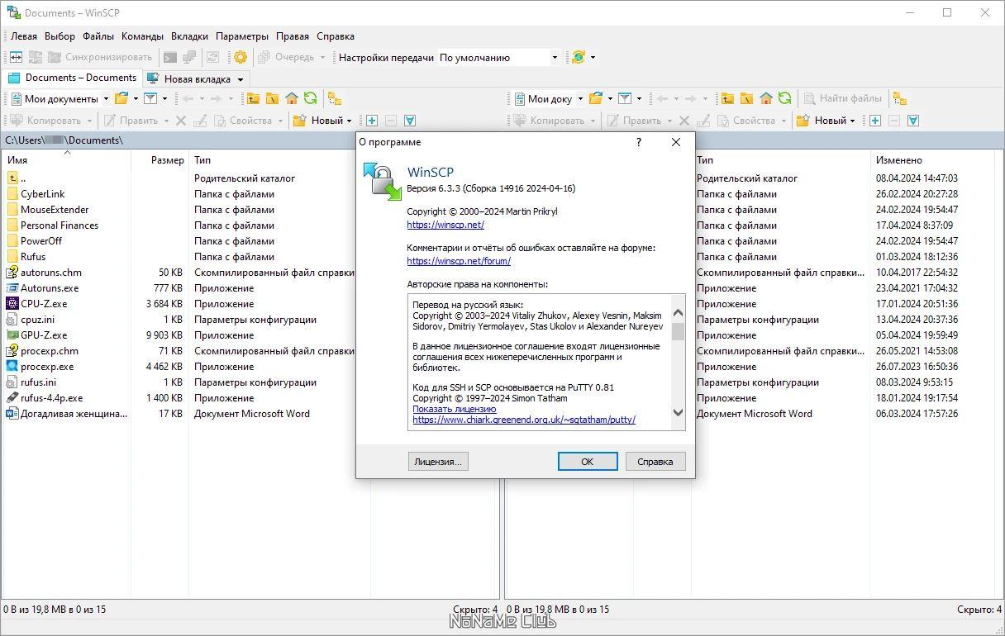1005x636 pixels.
Task: Open the Выбор menu
Action: pyautogui.click(x=60, y=36)
